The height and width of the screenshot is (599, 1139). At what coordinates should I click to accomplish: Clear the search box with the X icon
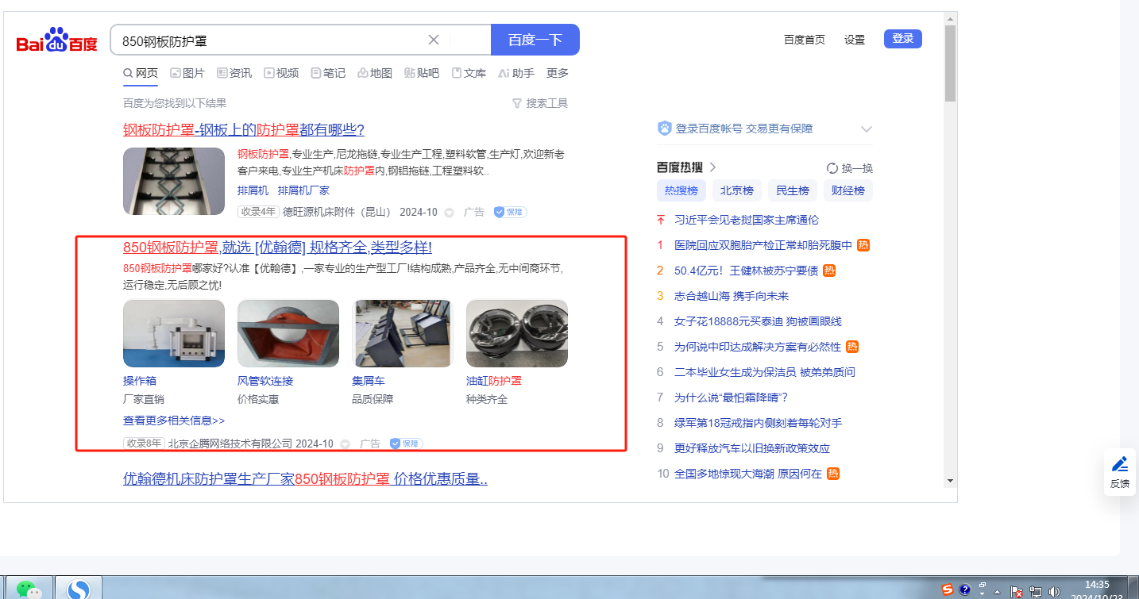coord(434,40)
